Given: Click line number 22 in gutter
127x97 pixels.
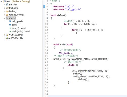Looking at the screenshot, I should coord(46,59).
